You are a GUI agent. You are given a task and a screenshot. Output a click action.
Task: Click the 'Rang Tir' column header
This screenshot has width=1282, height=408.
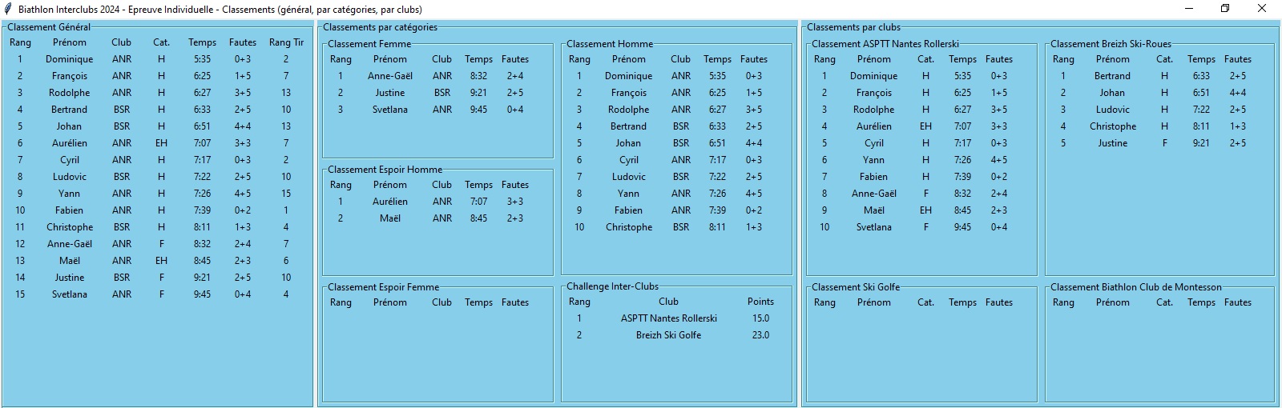pos(286,42)
